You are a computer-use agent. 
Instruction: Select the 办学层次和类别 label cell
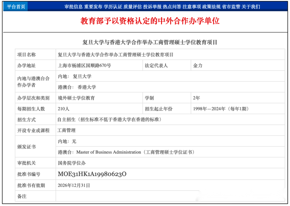pos(35,98)
